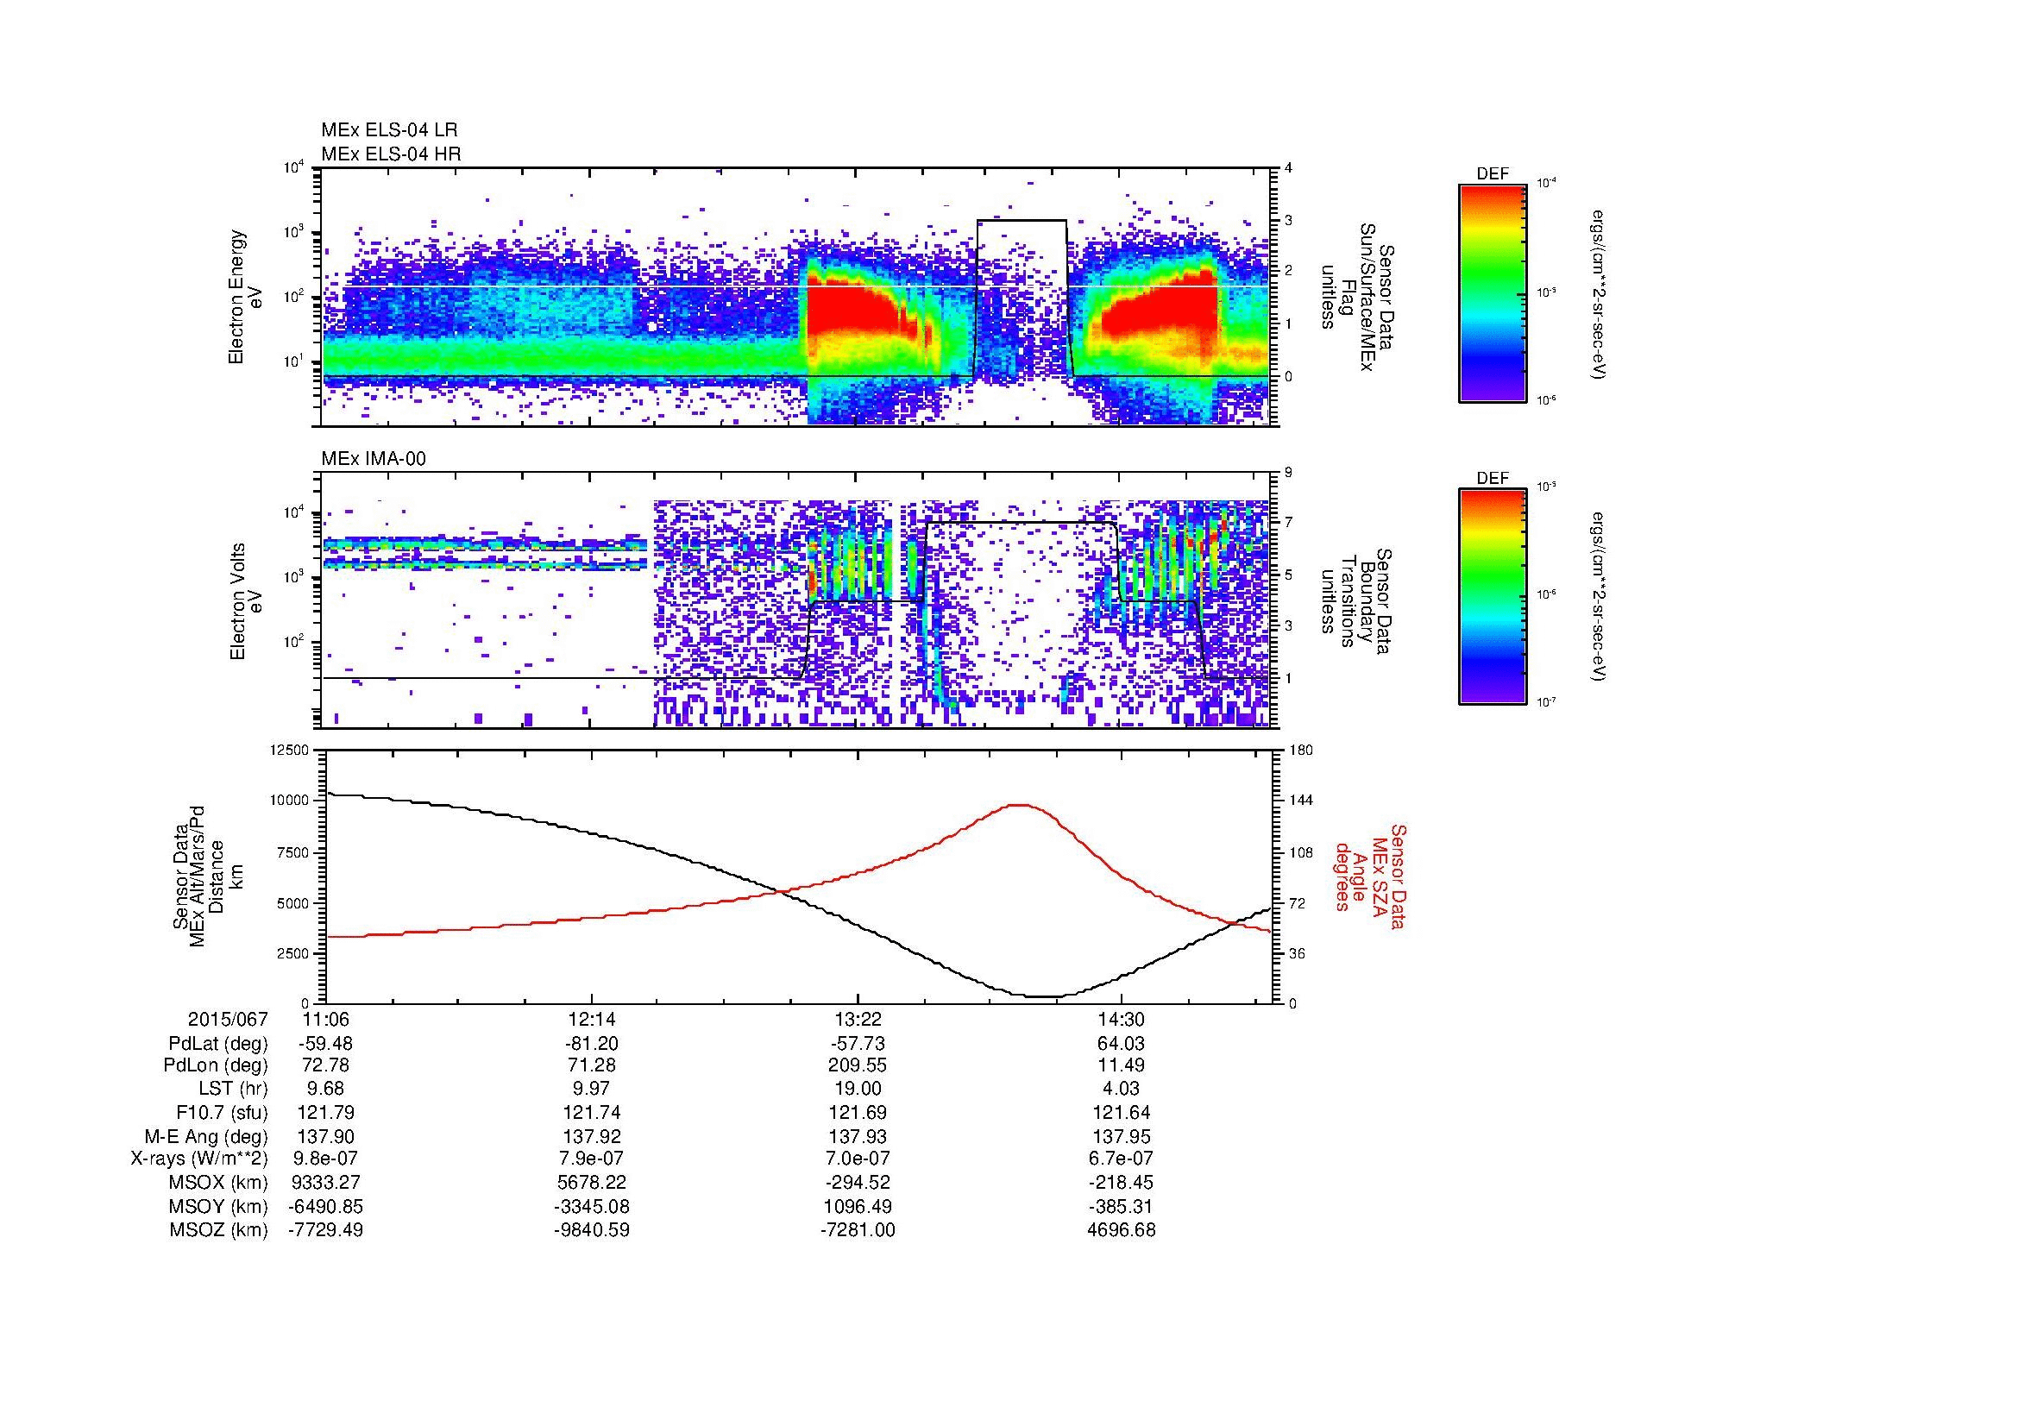Click the time tick label '14:30'
Viewport: 2018px width, 1426px height.
1122,1019
